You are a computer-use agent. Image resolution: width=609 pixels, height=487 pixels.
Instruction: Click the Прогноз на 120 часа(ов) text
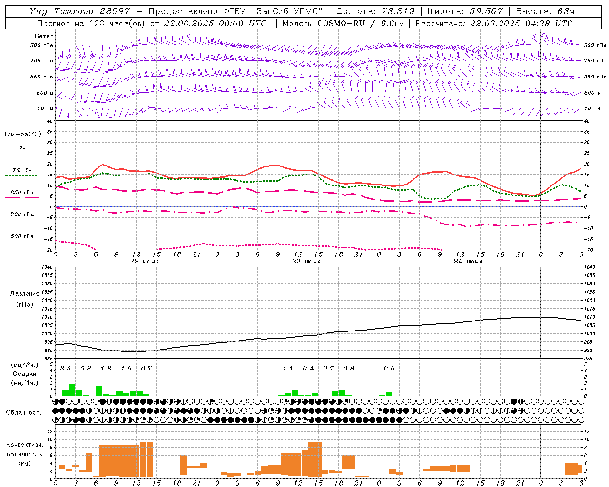pyautogui.click(x=91, y=23)
